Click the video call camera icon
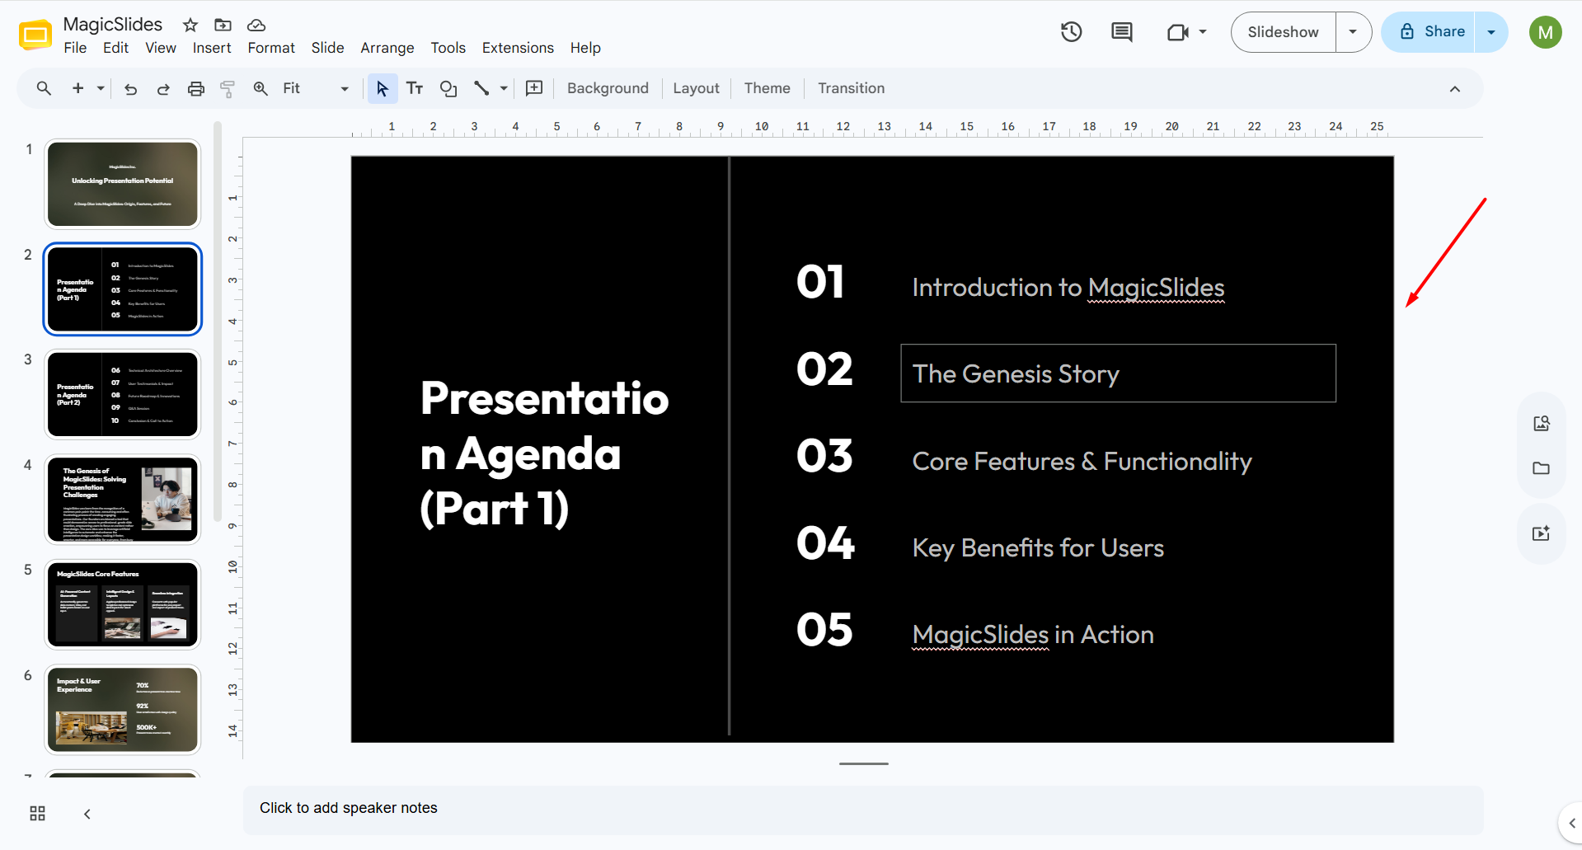 1178,32
